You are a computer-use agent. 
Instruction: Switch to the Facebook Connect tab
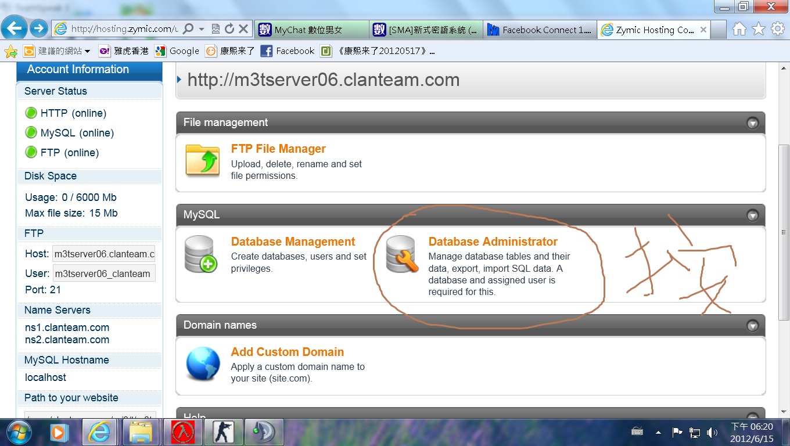[540, 30]
